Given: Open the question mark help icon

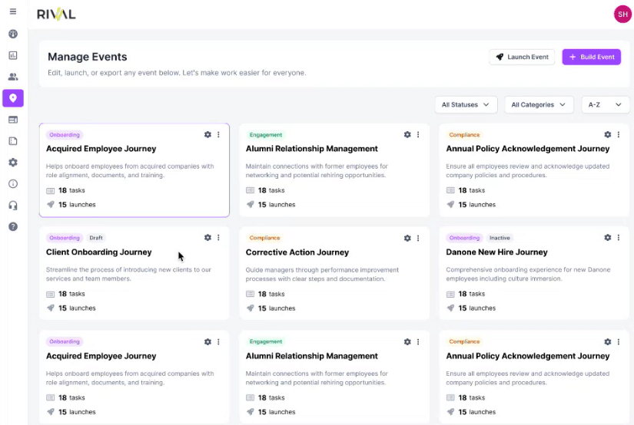Looking at the screenshot, I should point(13,227).
